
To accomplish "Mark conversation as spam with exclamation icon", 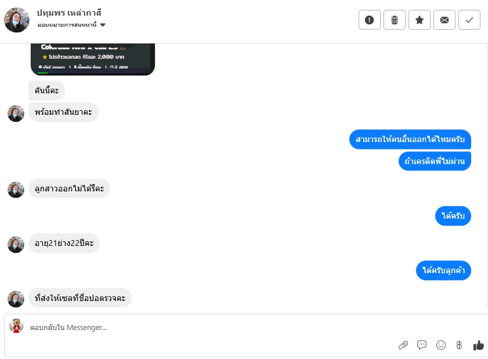I will pyautogui.click(x=370, y=20).
